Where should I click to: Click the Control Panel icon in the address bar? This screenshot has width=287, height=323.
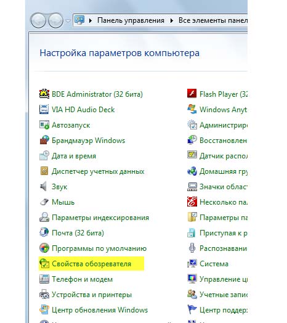[79, 20]
